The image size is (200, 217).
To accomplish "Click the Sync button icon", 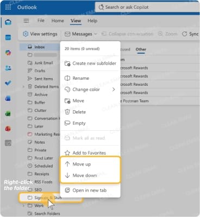I will (x=184, y=34).
